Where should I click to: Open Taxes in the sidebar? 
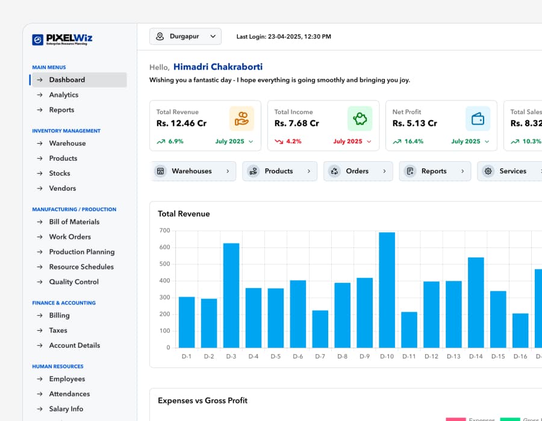[x=79, y=330]
